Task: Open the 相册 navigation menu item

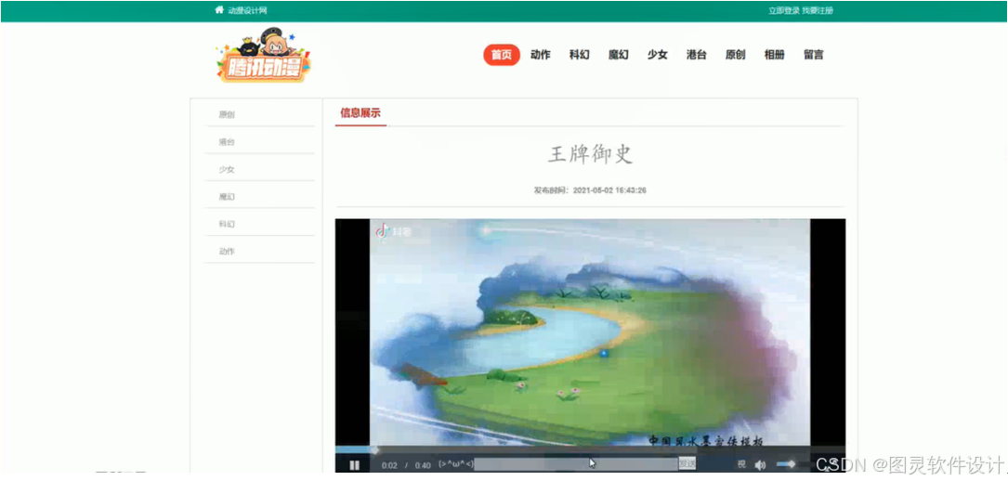Action: point(774,55)
